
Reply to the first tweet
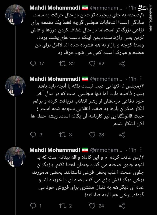pyautogui.click(x=33, y=63)
